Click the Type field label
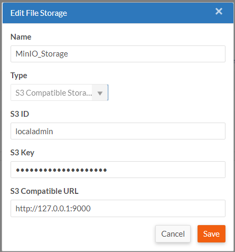Screen dimensions: 235x252 pos(19,76)
